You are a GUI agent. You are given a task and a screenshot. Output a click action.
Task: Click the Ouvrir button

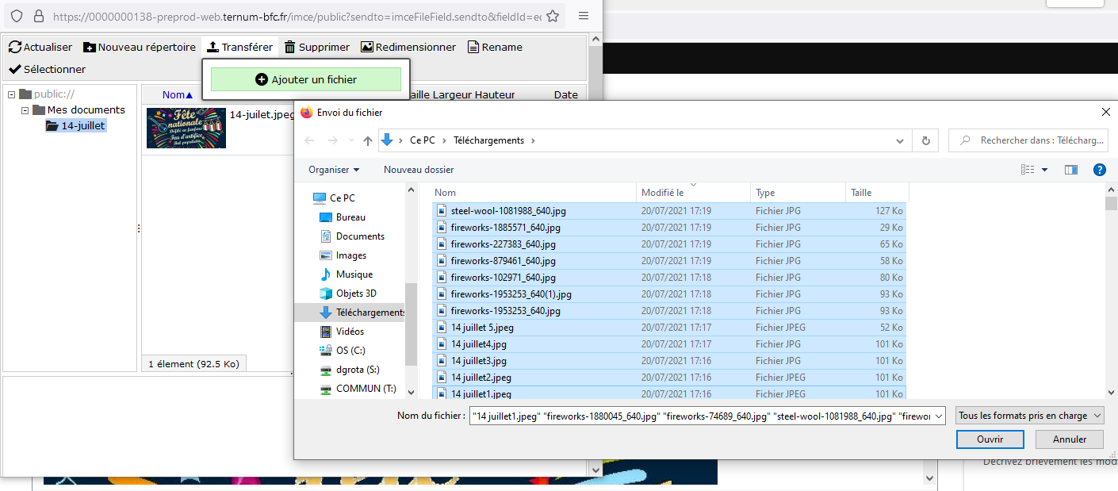click(990, 439)
